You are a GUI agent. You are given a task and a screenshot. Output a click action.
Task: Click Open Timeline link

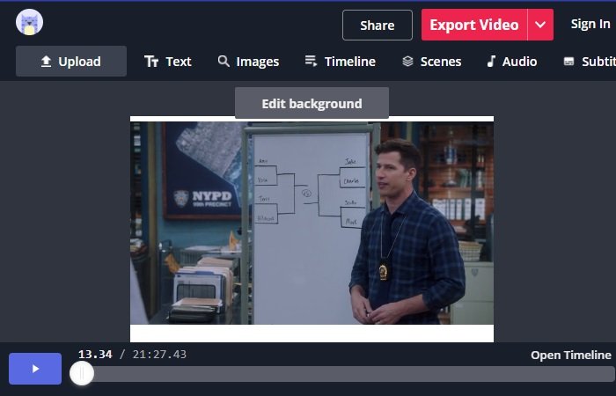point(571,355)
